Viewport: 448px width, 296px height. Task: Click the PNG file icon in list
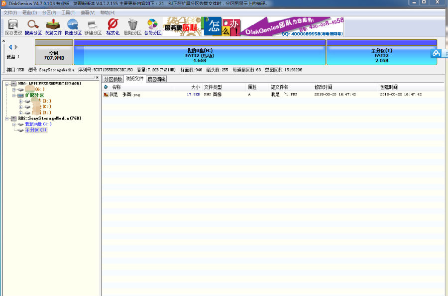[x=106, y=95]
